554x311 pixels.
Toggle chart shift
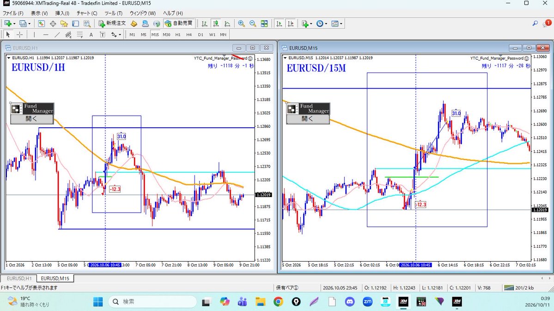coord(291,24)
